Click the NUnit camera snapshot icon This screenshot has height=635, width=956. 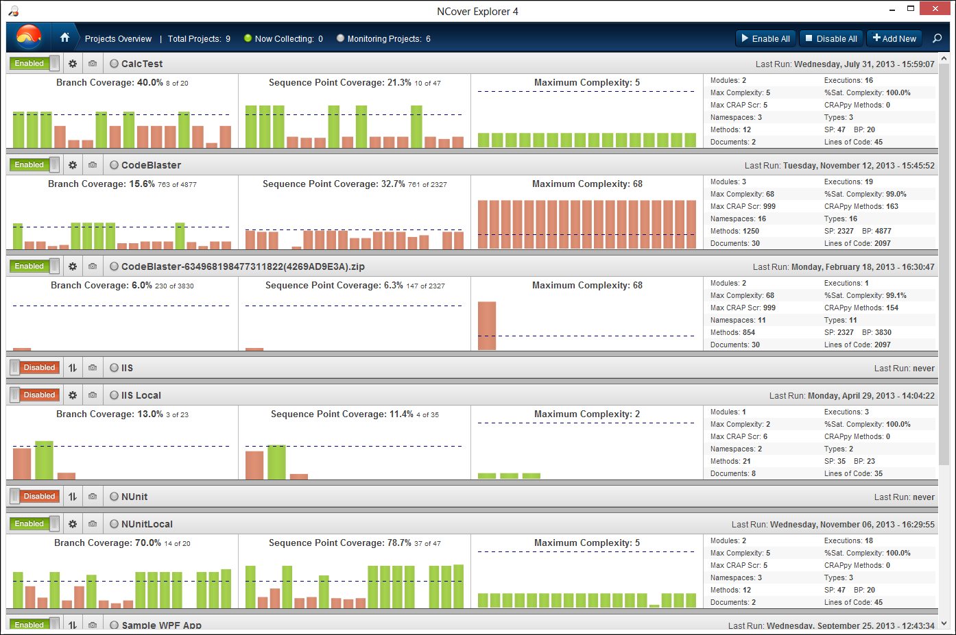93,497
